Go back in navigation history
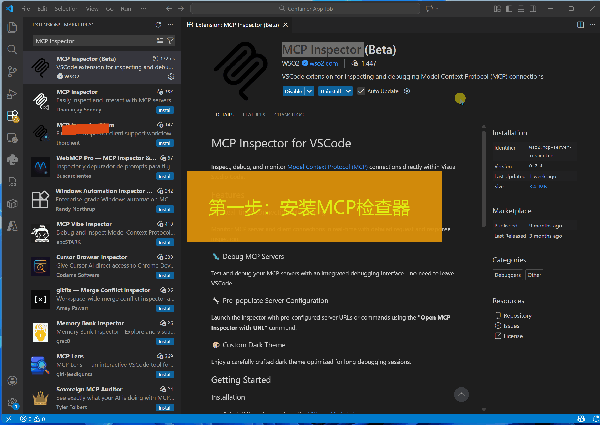The width and height of the screenshot is (600, 425). click(x=169, y=9)
